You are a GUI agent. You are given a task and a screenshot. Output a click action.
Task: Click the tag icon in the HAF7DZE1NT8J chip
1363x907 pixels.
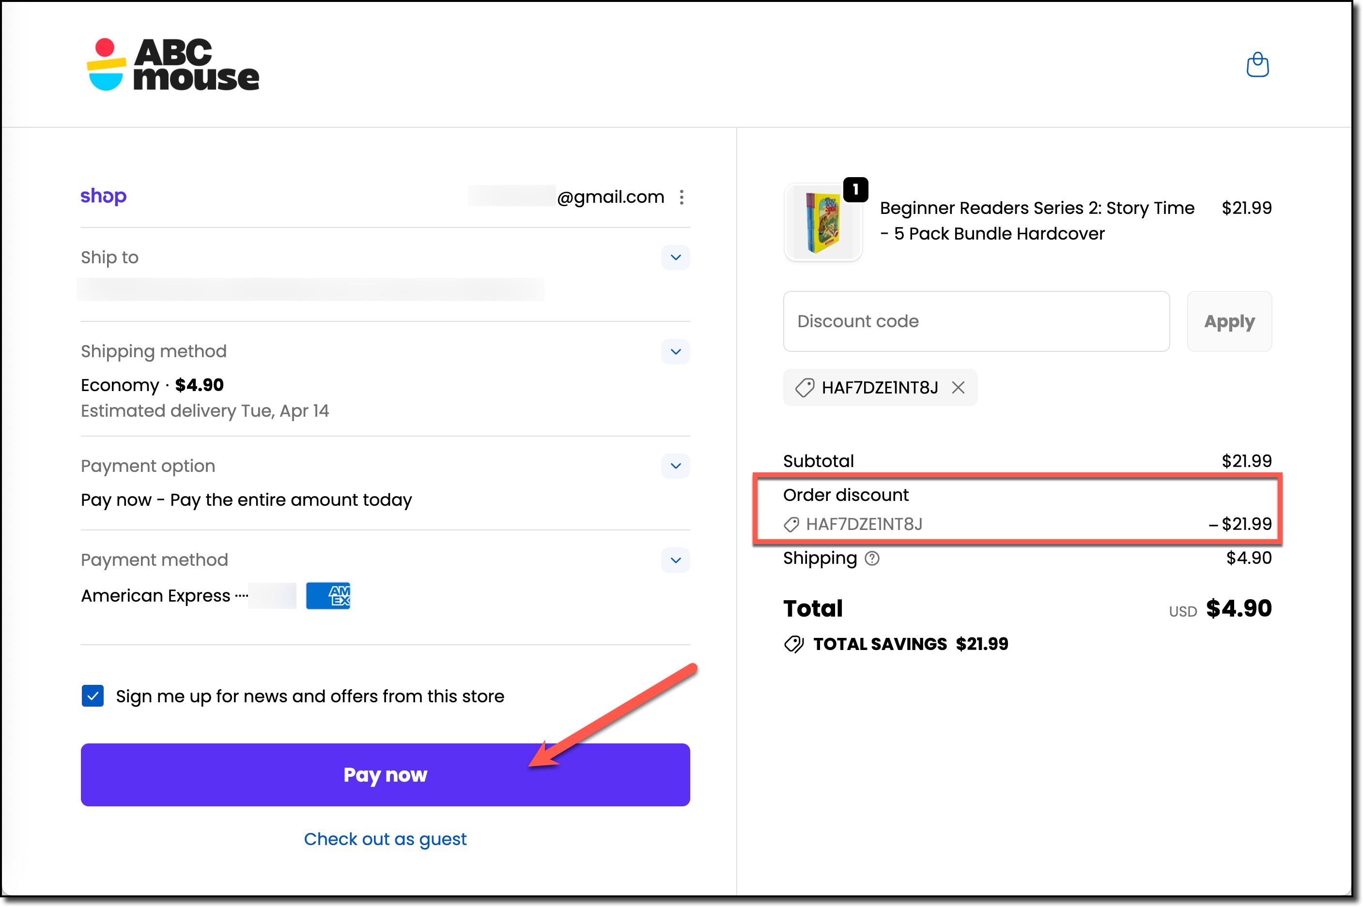tap(805, 388)
